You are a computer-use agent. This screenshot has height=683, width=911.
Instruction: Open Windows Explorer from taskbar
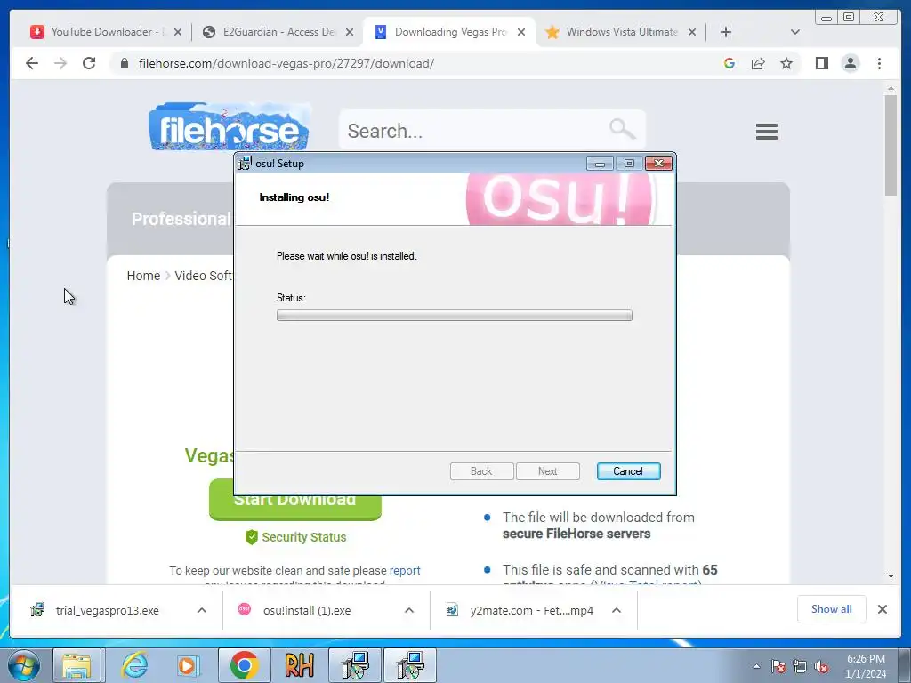(77, 665)
